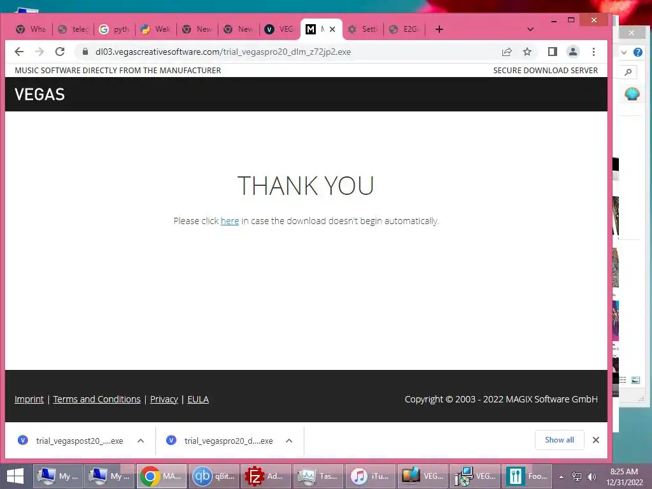Switch to the Google pyth tab

point(115,29)
